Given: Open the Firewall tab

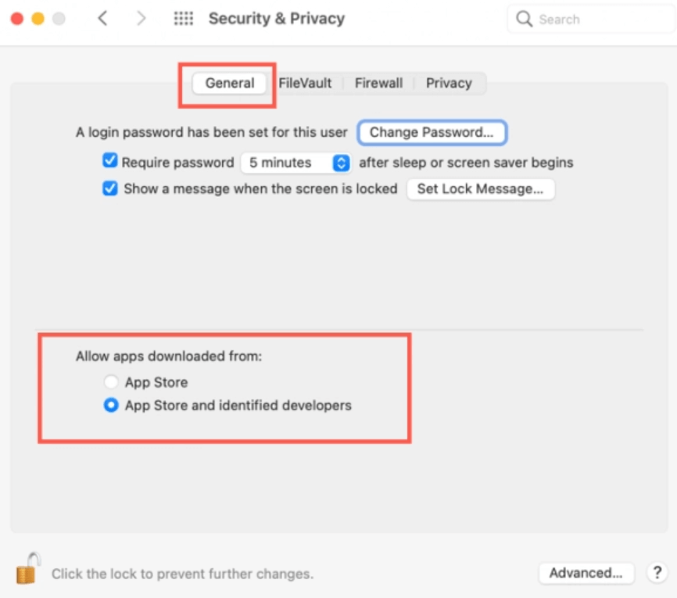Looking at the screenshot, I should [378, 83].
